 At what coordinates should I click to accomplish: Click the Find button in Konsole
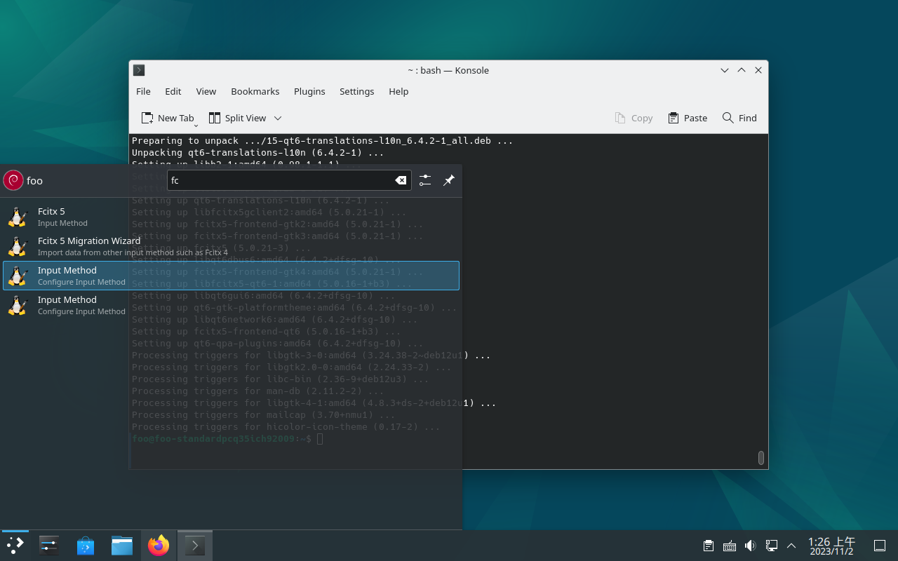tap(739, 118)
